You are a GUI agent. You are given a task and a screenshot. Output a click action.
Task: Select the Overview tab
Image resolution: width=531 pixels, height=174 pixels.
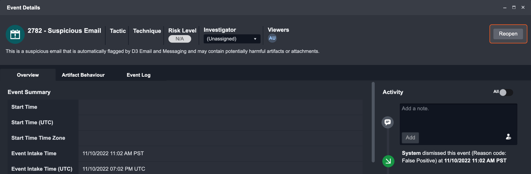coord(28,75)
